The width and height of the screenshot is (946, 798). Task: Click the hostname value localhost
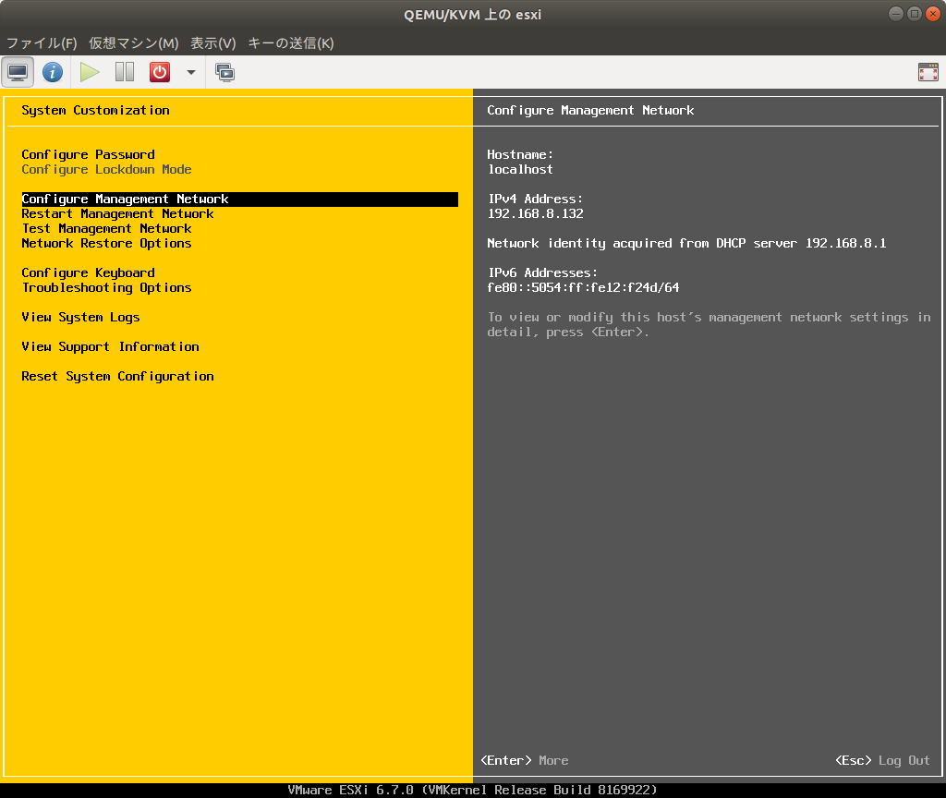(520, 170)
